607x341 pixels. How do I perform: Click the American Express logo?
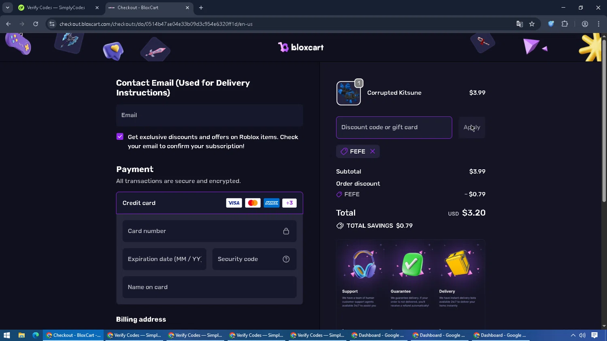coord(272,203)
